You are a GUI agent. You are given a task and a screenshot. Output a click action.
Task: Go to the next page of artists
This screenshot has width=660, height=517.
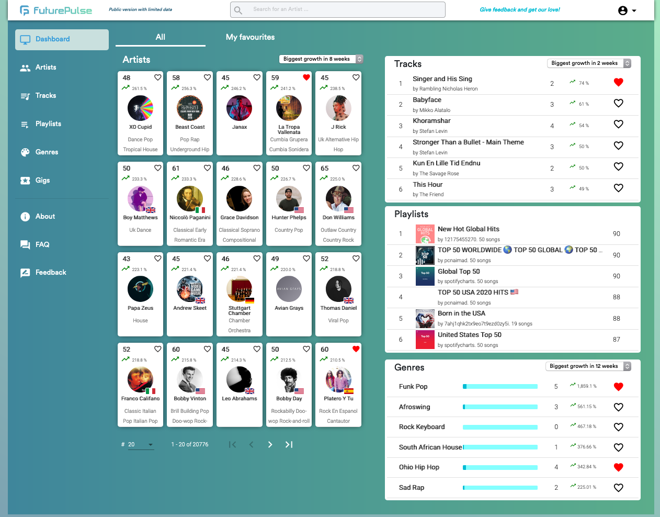270,445
